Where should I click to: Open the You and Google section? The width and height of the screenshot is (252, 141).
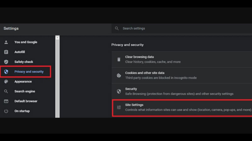tap(26, 42)
